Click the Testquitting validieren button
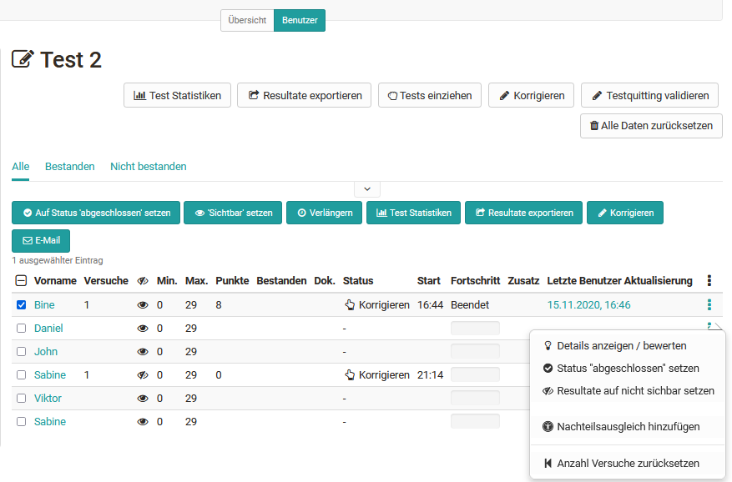 tap(649, 95)
